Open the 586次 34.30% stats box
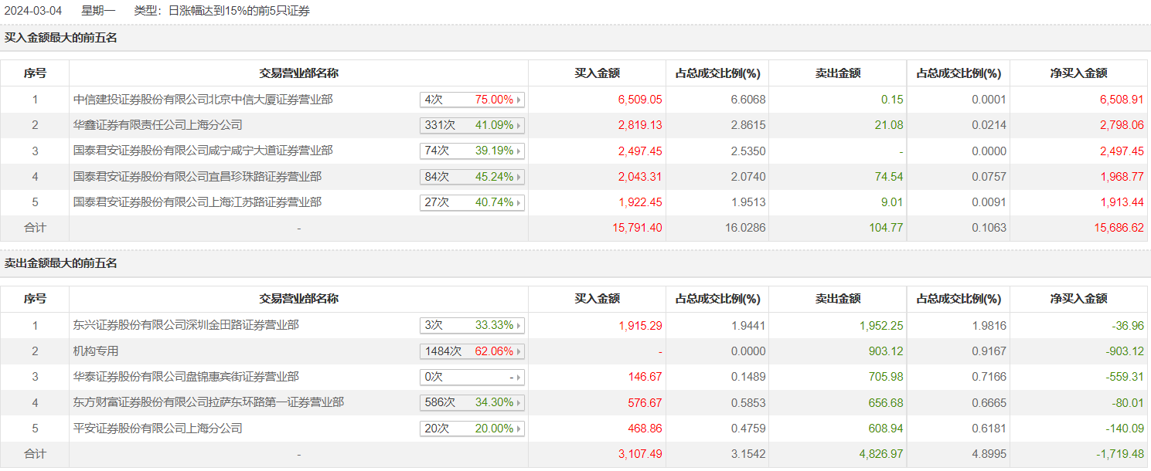 [x=472, y=402]
